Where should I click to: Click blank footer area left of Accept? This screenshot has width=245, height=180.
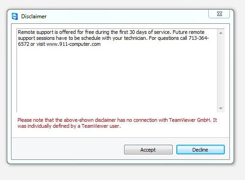click(67, 149)
